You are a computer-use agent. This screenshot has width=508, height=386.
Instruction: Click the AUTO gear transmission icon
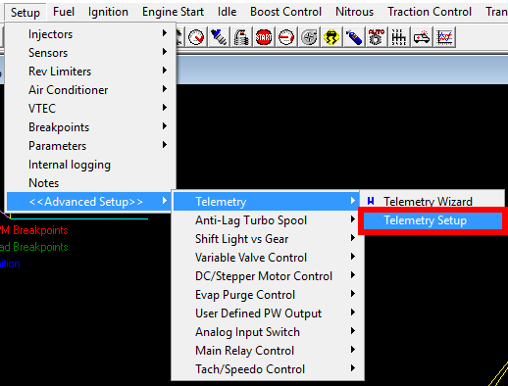coord(377,37)
